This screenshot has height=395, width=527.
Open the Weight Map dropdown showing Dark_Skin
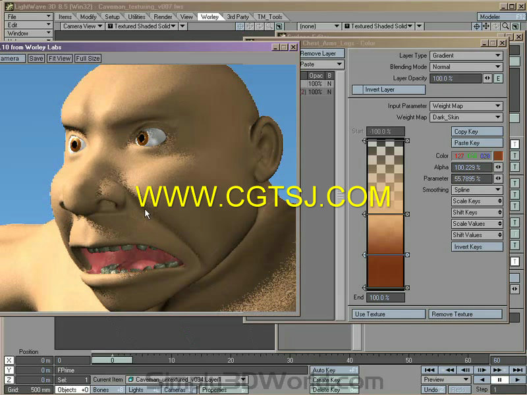[466, 117]
